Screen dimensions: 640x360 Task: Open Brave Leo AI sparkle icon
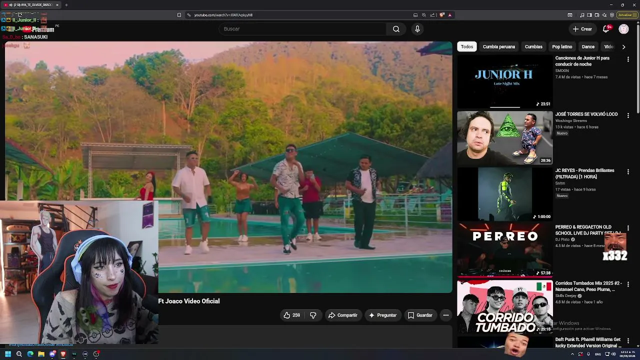604,15
